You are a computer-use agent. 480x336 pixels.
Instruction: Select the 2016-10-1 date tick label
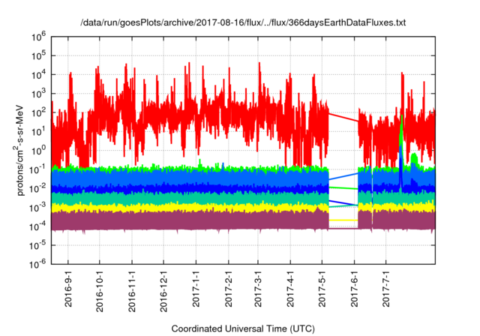coord(100,291)
